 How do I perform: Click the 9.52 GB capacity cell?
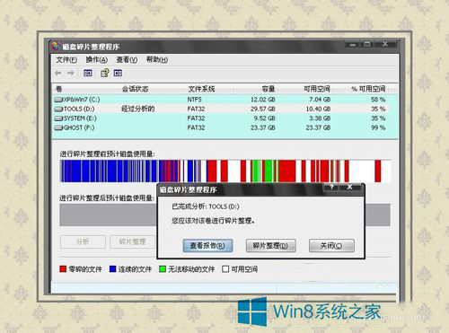(265, 118)
